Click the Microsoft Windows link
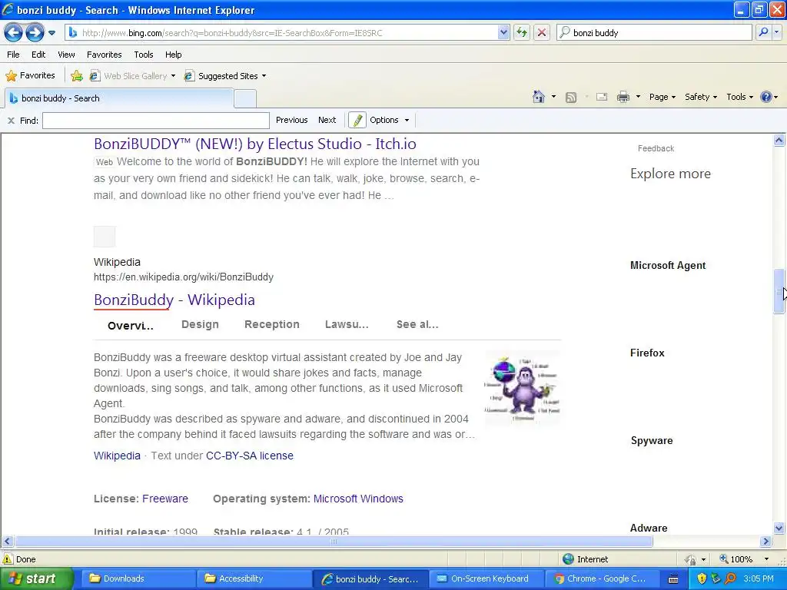The width and height of the screenshot is (787, 590). 358,499
